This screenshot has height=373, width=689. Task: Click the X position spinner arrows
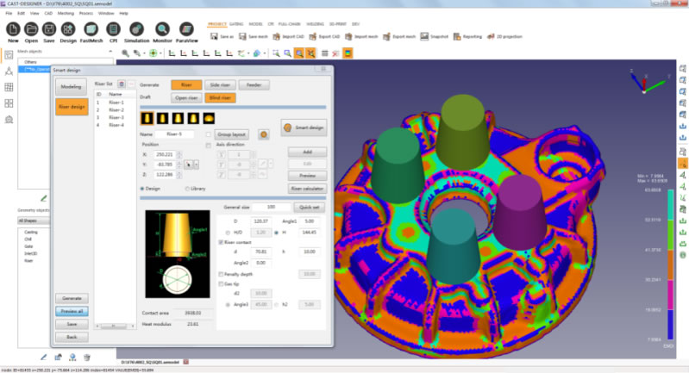[179, 154]
